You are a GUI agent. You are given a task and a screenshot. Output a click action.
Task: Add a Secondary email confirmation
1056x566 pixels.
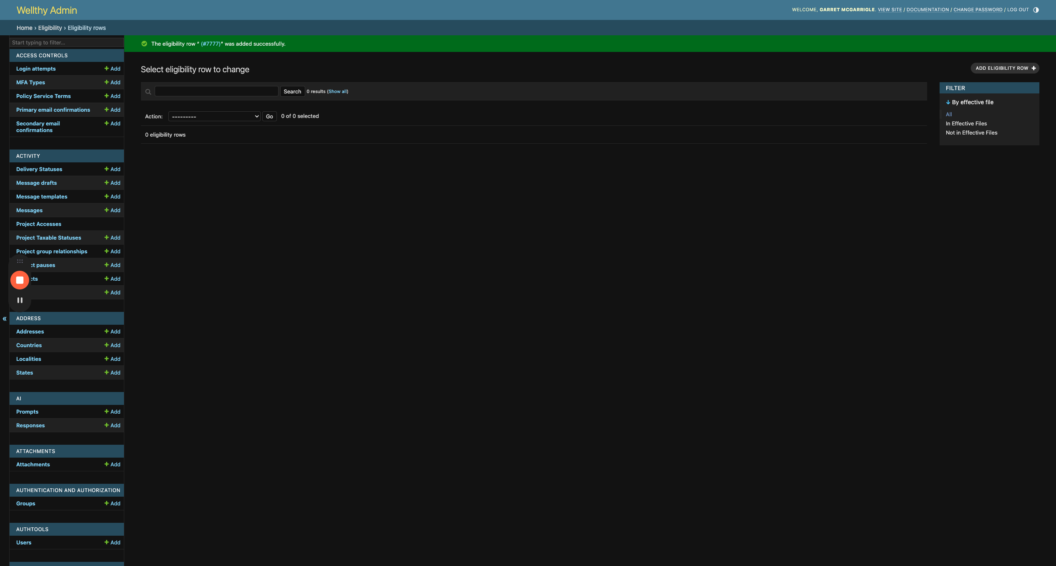tap(112, 123)
